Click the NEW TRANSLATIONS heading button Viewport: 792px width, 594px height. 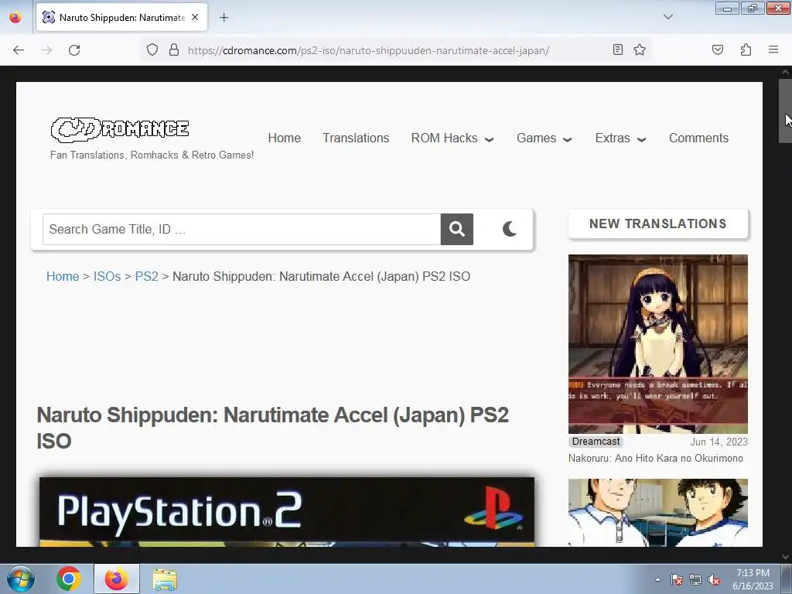657,224
